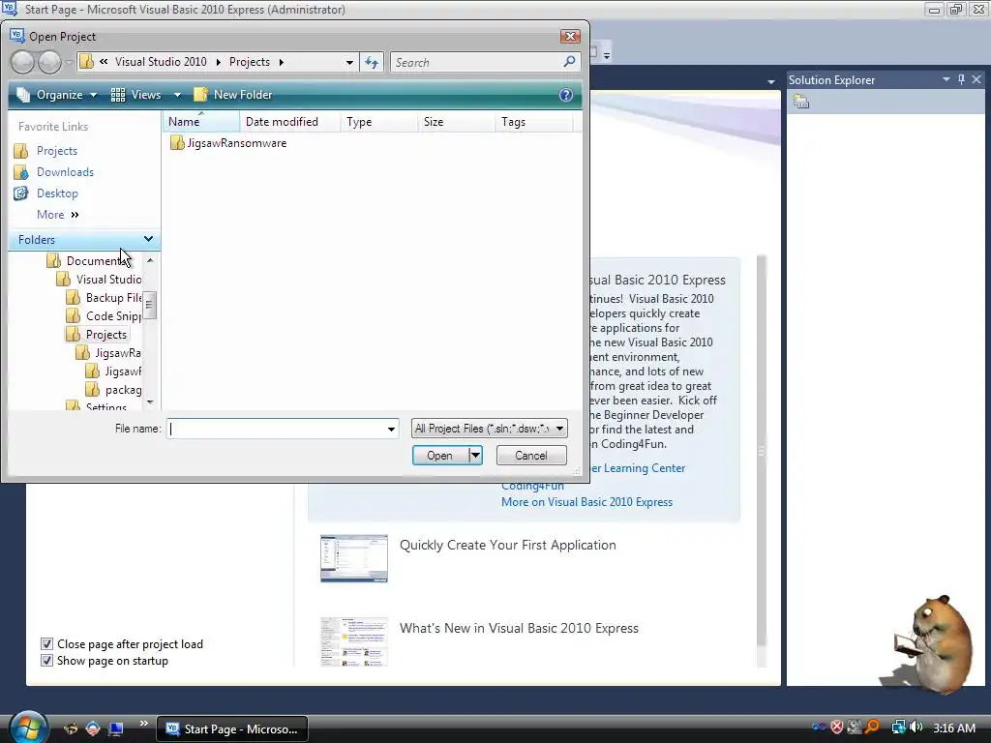Screen dimensions: 991x743
Task: Select Visual Studio folder in tree
Action: [x=99, y=280]
